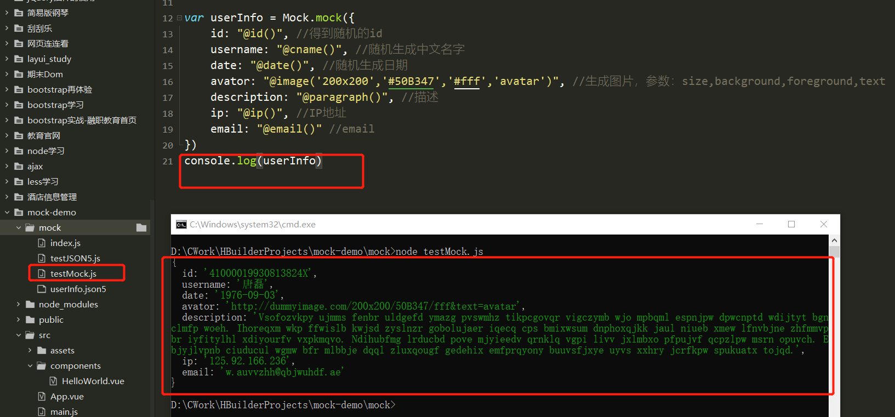Open testMock.js in the file tree

[73, 273]
